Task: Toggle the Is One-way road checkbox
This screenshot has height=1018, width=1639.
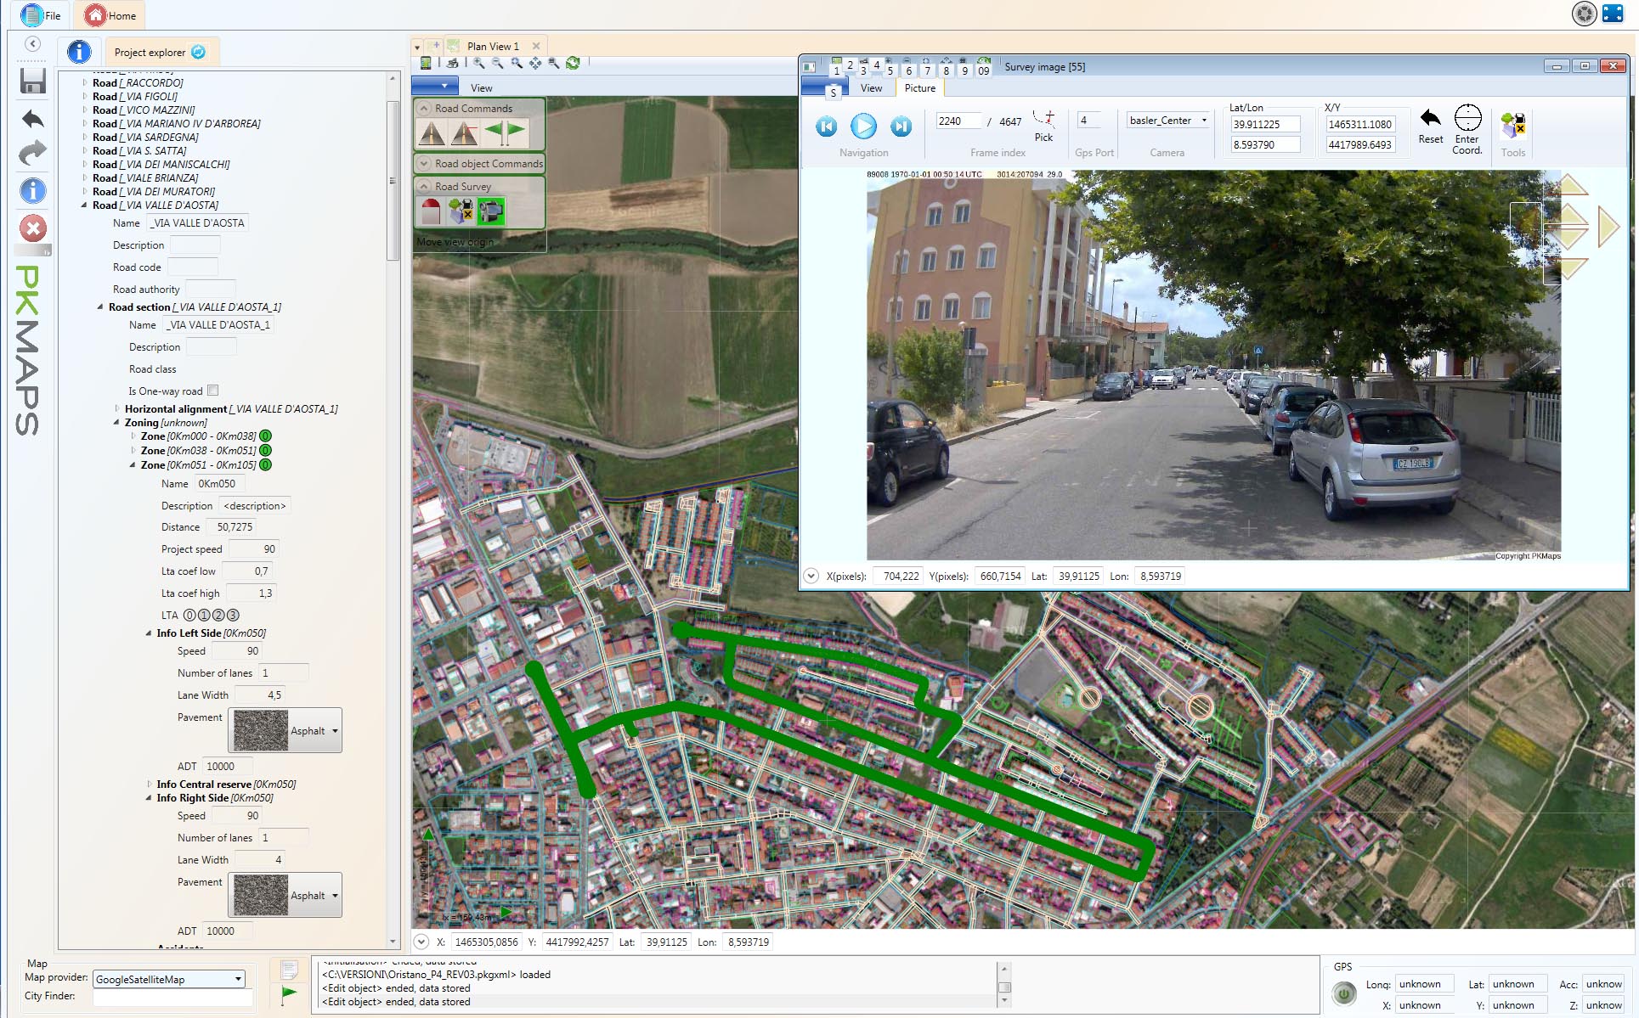Action: 213,391
